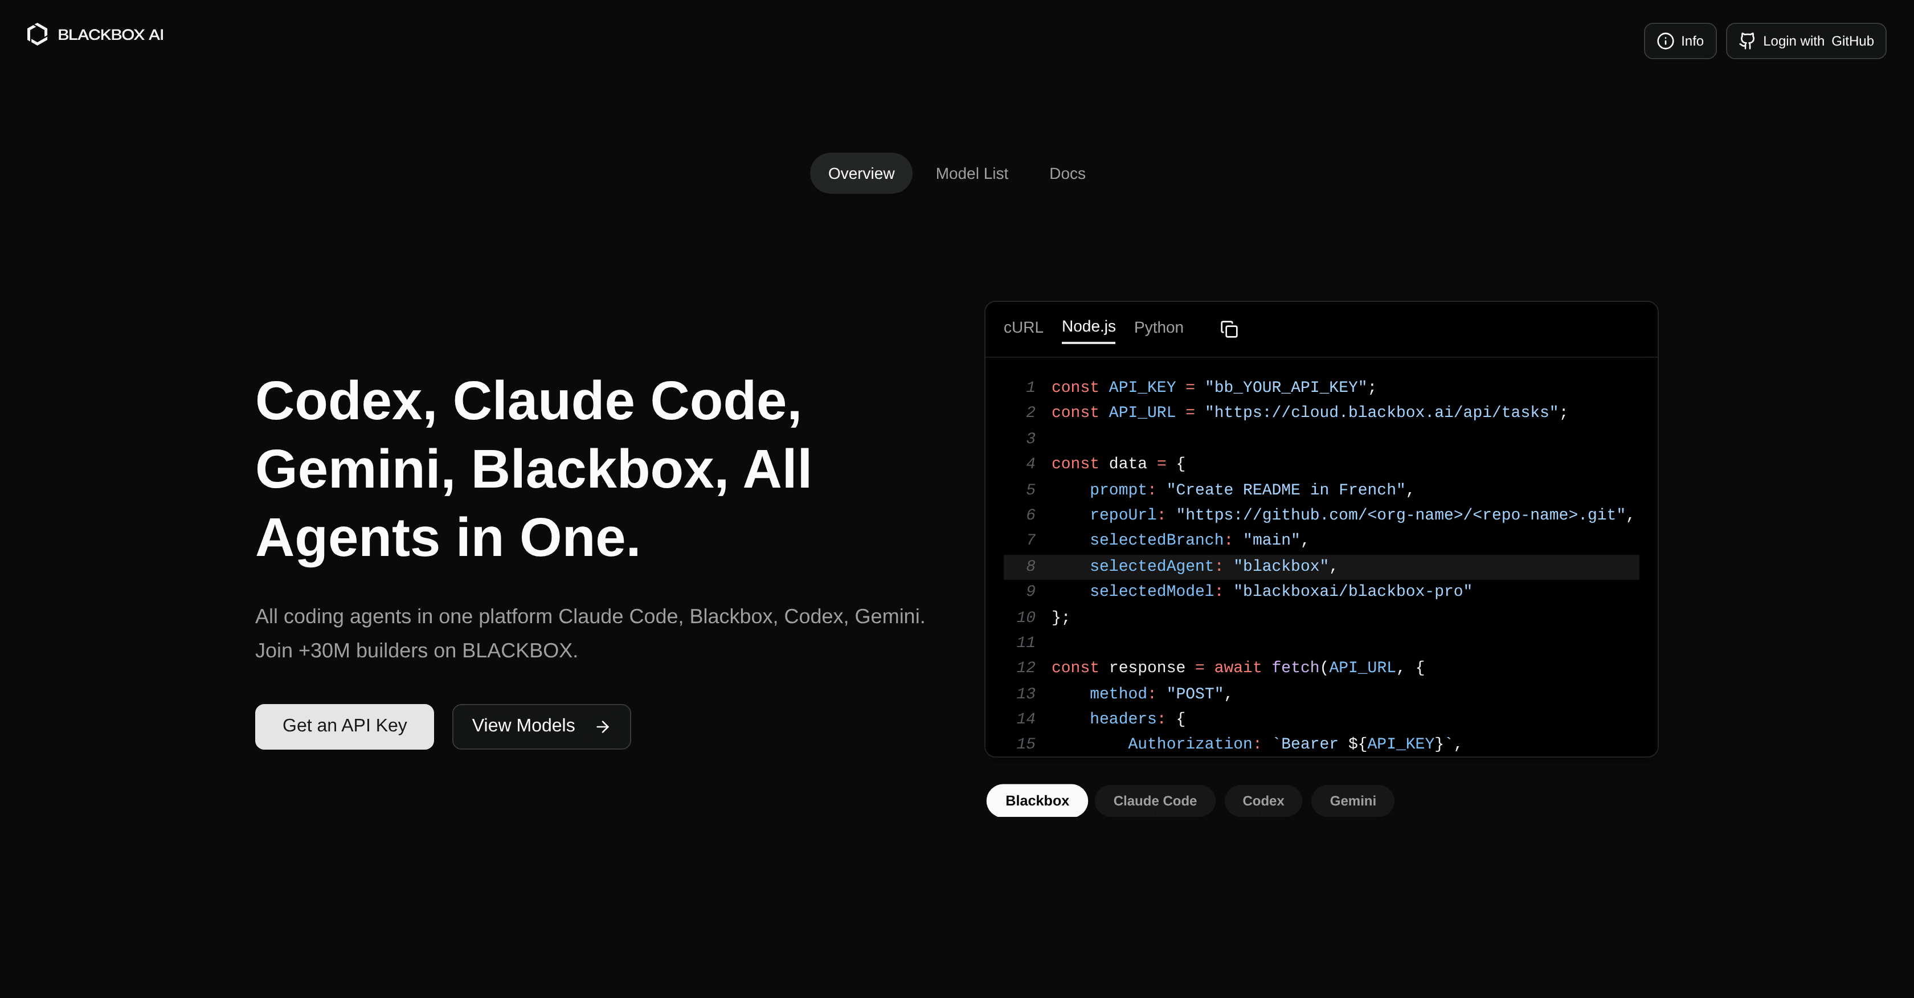Click the BLACKBOX AI hexagon logo
The width and height of the screenshot is (1914, 998).
(x=36, y=34)
